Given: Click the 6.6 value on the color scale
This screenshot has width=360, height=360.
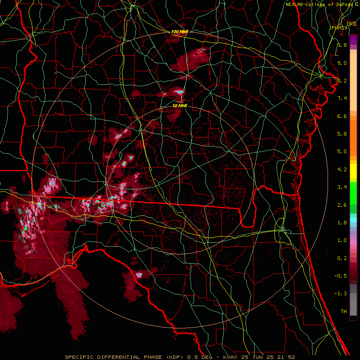Looking at the screenshot, I should (x=342, y=116).
